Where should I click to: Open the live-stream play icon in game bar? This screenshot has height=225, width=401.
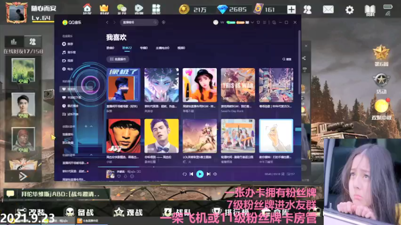[139, 9]
